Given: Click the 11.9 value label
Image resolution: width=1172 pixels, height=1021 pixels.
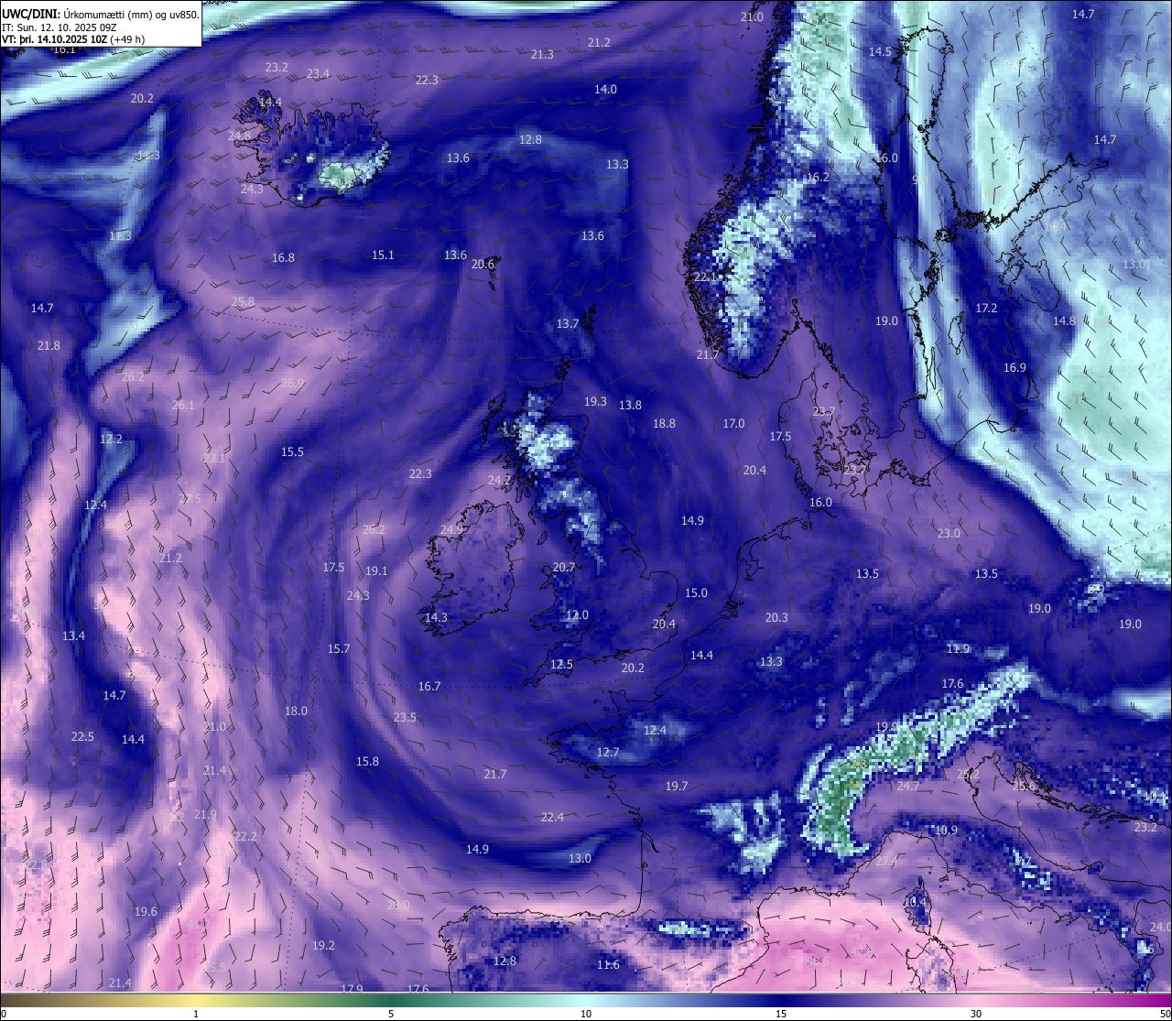Looking at the screenshot, I should pos(958,649).
